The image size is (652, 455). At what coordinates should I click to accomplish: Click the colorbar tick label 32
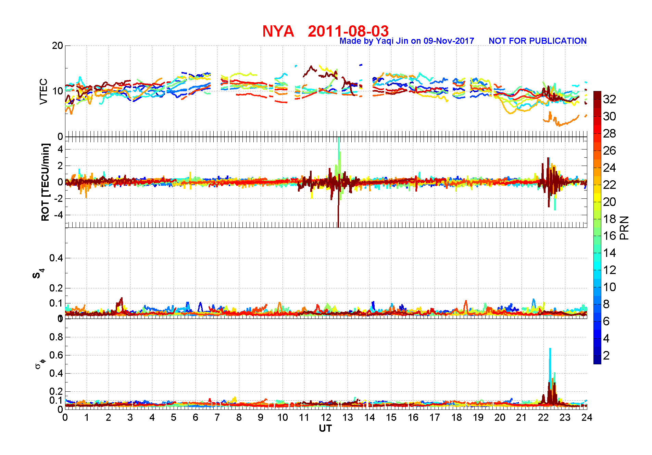click(610, 99)
